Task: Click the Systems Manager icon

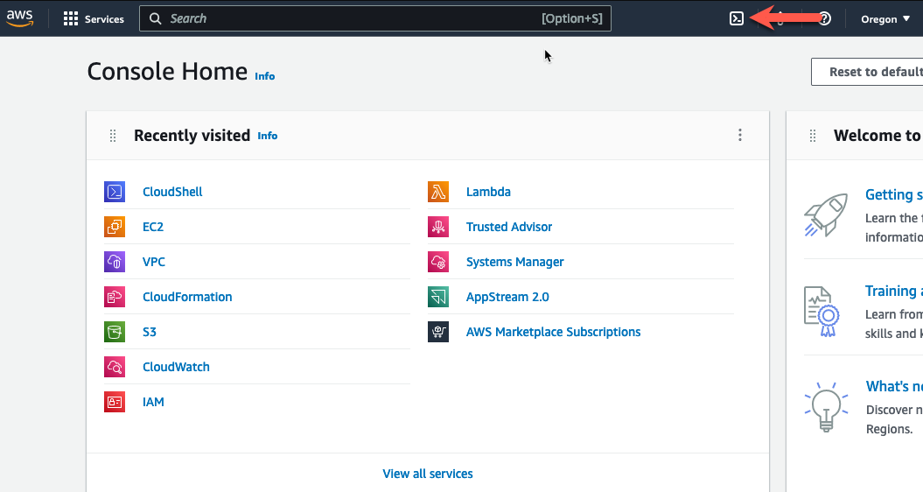Action: tap(438, 262)
